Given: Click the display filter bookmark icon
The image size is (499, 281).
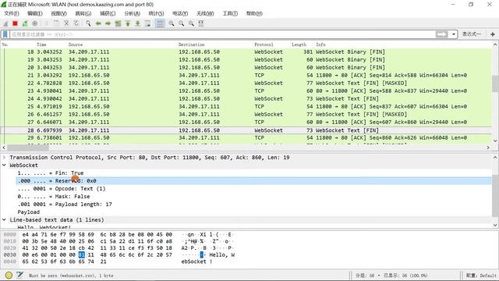Looking at the screenshot, I should click(5, 34).
